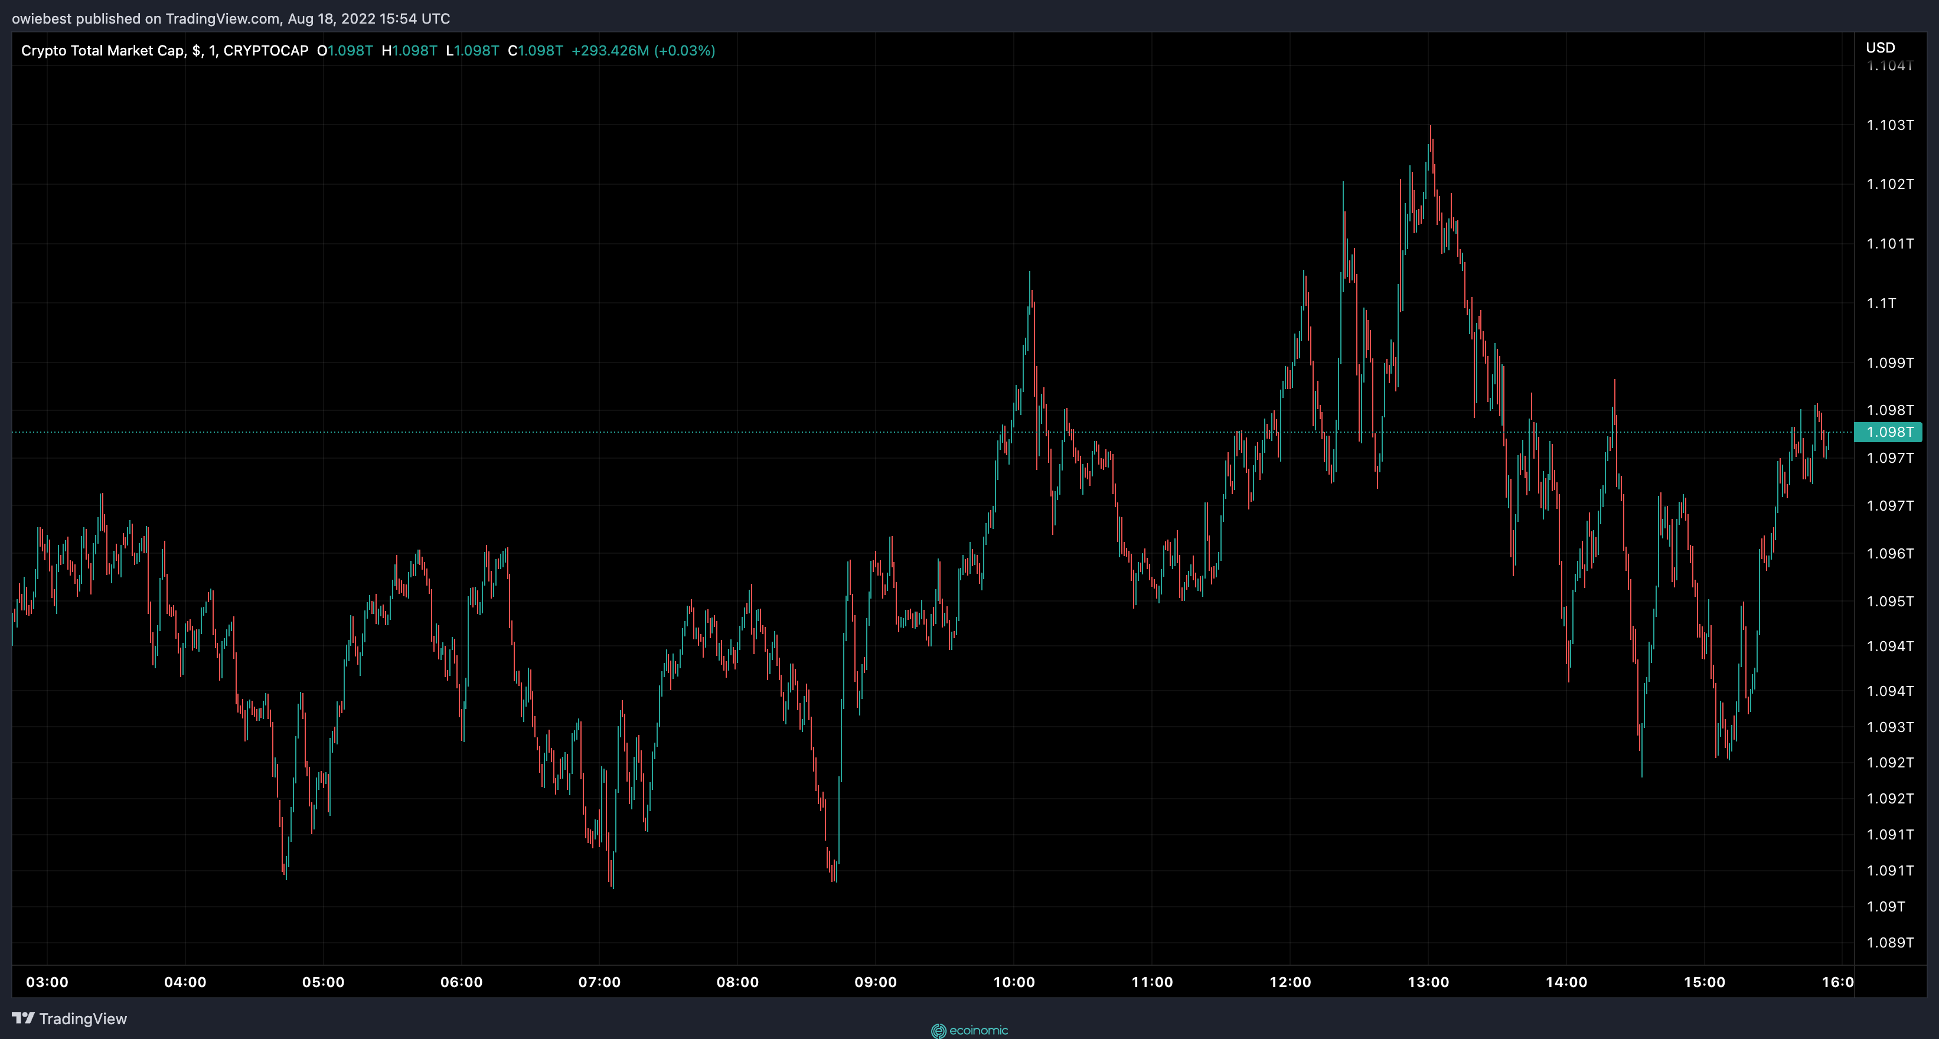Click the 1.095T price axis label
1939x1039 pixels.
point(1889,601)
